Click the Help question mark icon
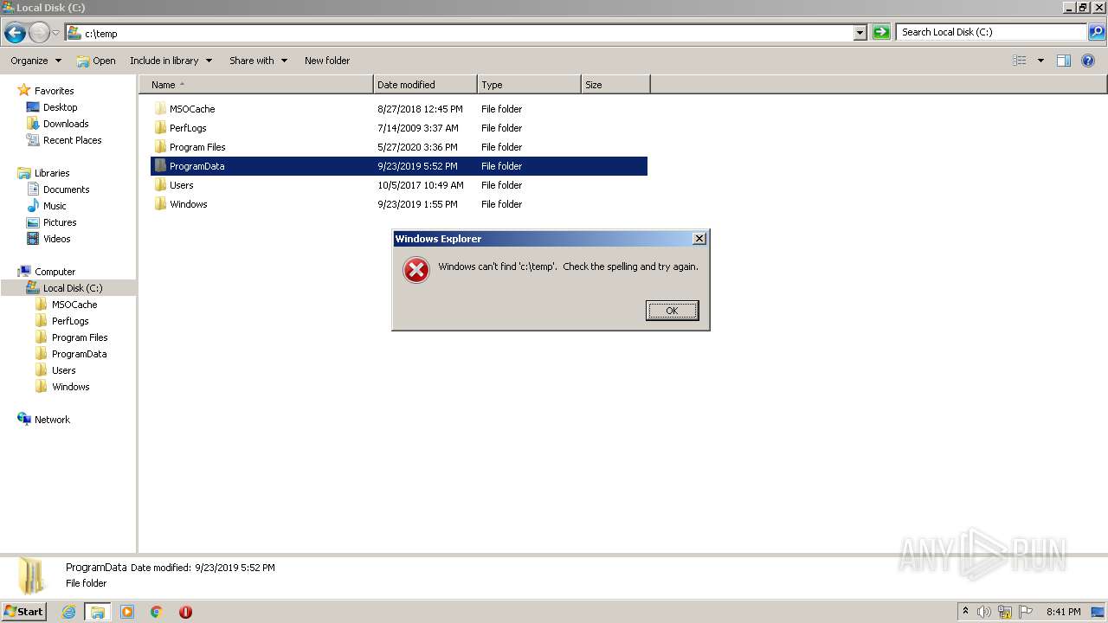1108x623 pixels. click(1089, 61)
